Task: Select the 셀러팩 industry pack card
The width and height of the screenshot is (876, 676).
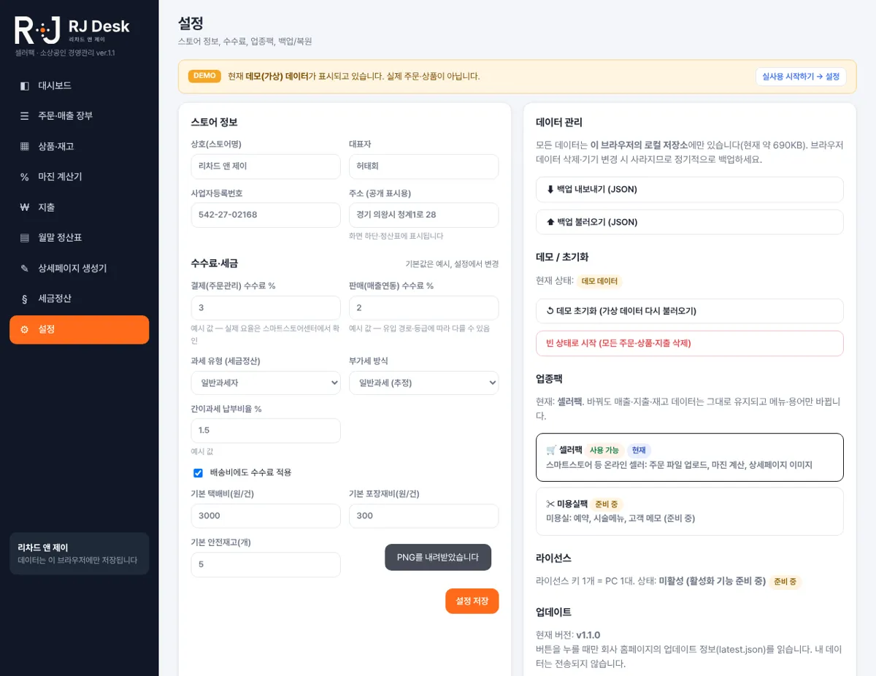Action: point(690,458)
